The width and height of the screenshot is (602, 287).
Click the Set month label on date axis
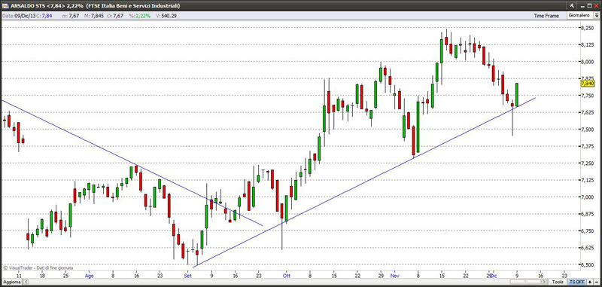187,276
